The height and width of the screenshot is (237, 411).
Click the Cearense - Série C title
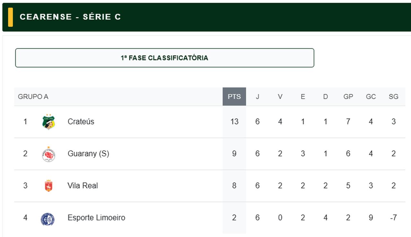70,17
